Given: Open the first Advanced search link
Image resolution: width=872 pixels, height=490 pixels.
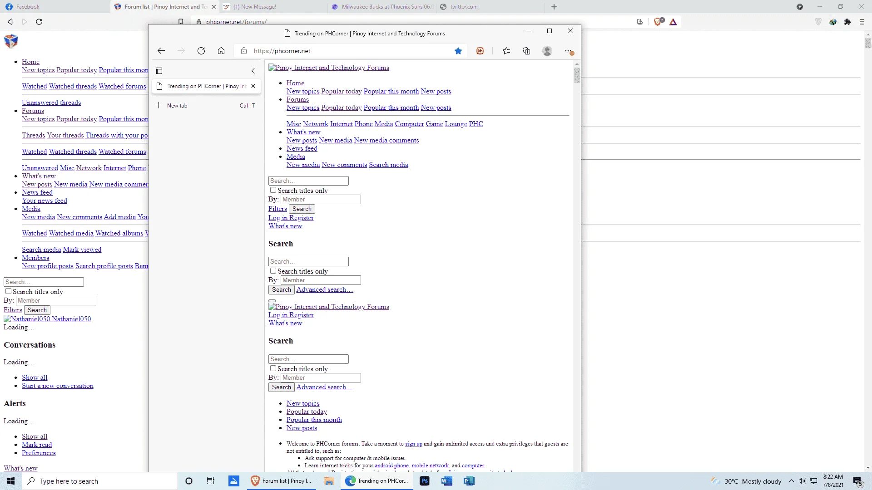Looking at the screenshot, I should pyautogui.click(x=324, y=289).
